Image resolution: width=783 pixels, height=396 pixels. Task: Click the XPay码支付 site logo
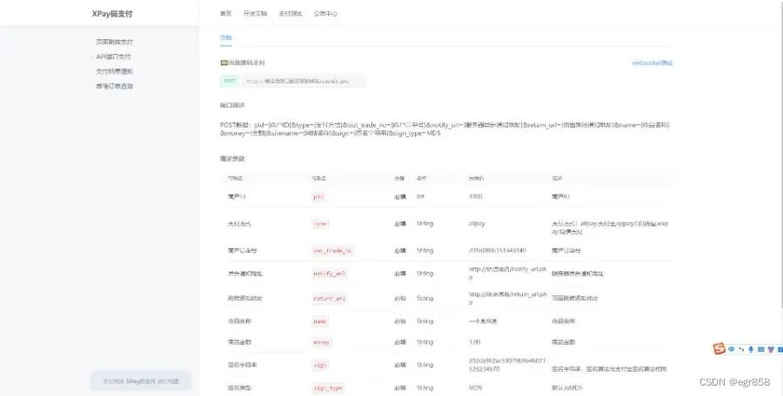point(112,14)
